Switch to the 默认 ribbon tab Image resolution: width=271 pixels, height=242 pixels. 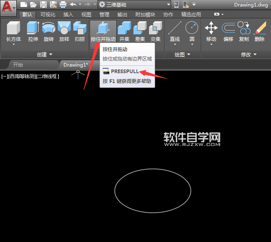click(27, 14)
